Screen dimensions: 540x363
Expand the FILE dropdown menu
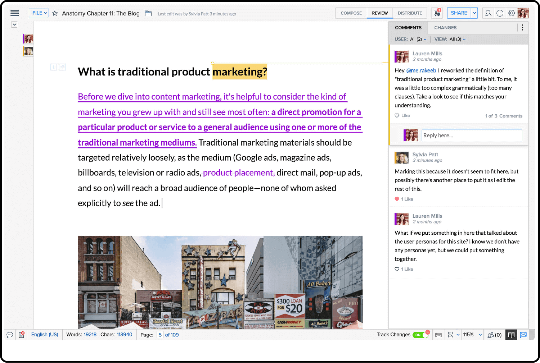(39, 13)
